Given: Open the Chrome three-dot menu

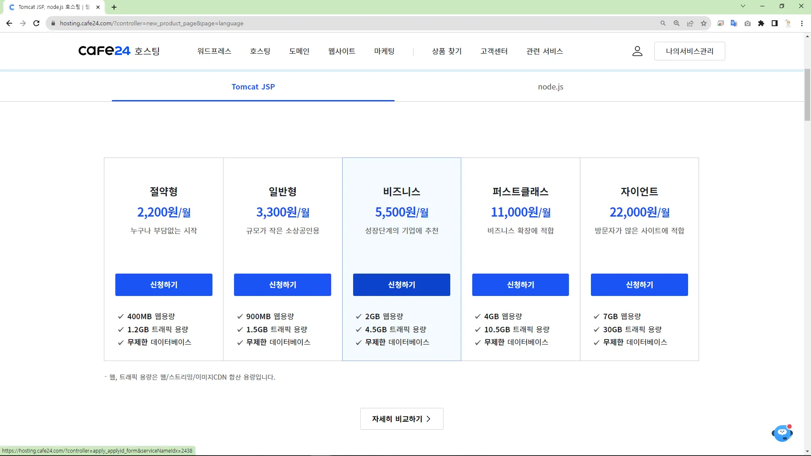Looking at the screenshot, I should [x=802, y=23].
